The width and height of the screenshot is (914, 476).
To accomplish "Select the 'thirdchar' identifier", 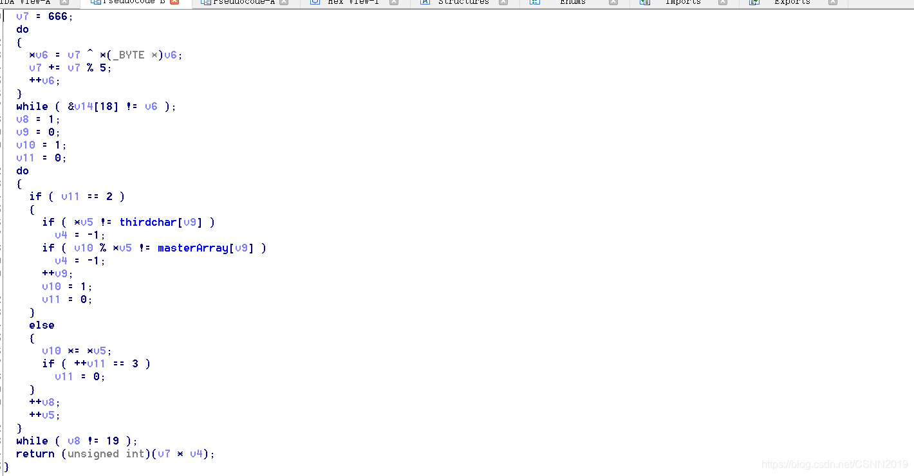I will 148,222.
